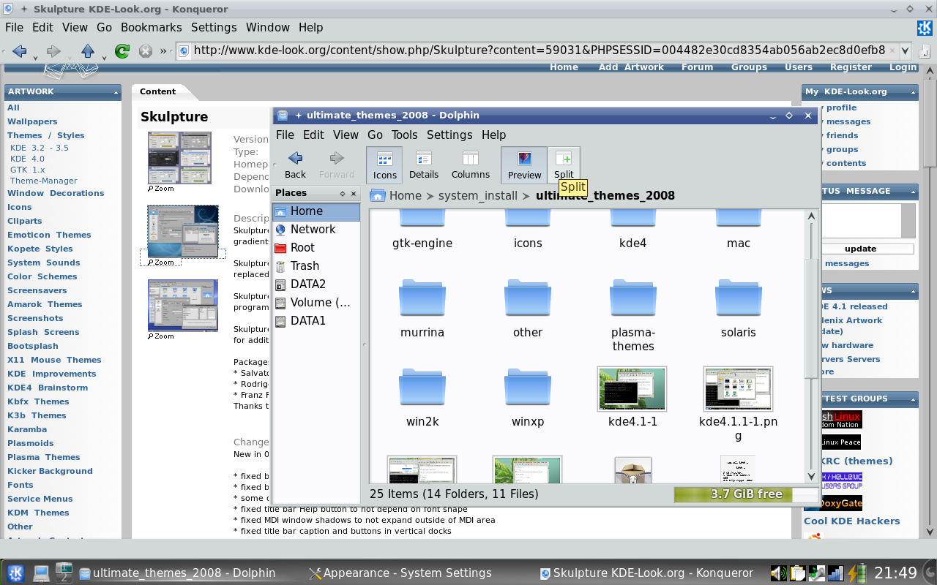Select Root in the Places panel
The image size is (937, 585).
[x=316, y=247]
